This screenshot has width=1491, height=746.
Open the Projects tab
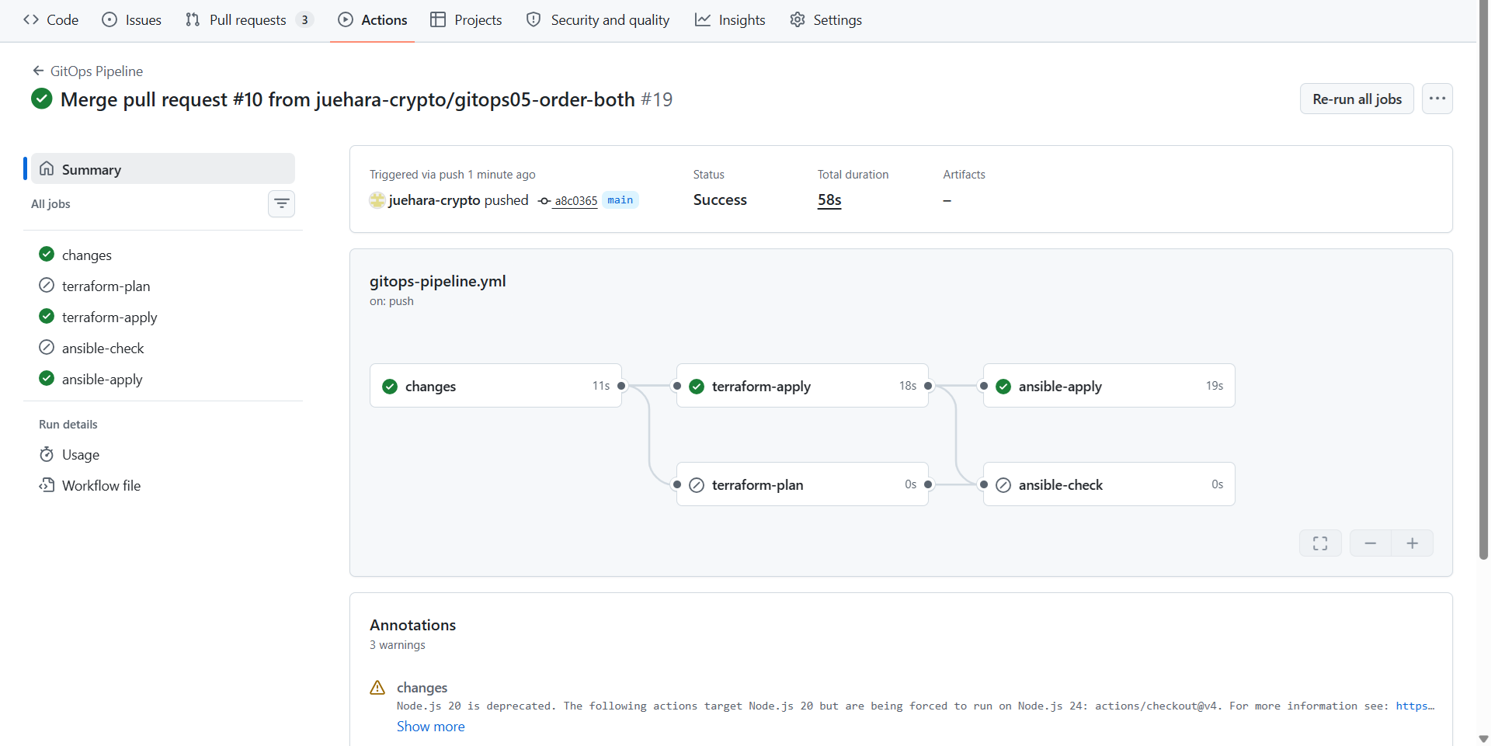pos(466,20)
